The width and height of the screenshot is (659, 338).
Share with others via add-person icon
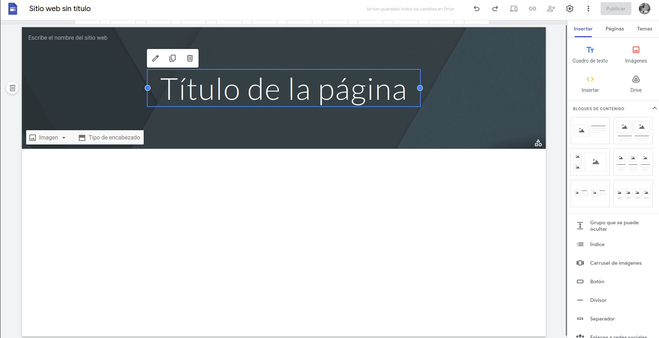551,9
